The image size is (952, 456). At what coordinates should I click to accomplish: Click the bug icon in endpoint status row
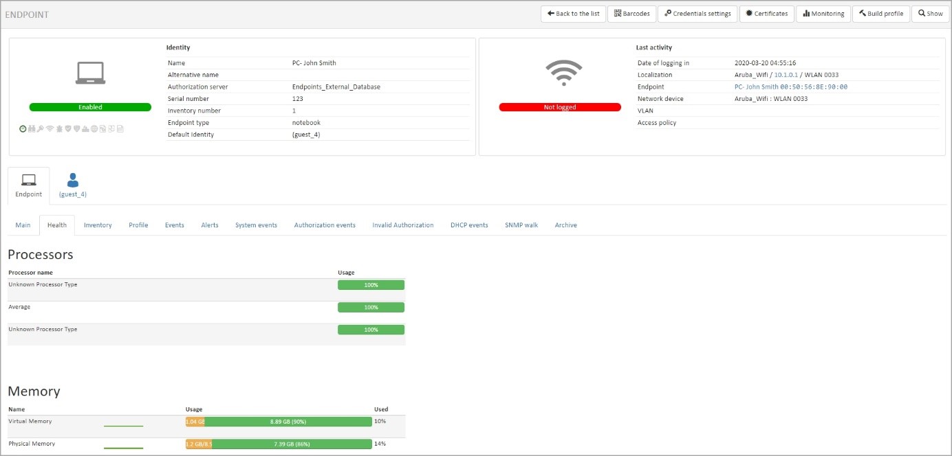(59, 128)
